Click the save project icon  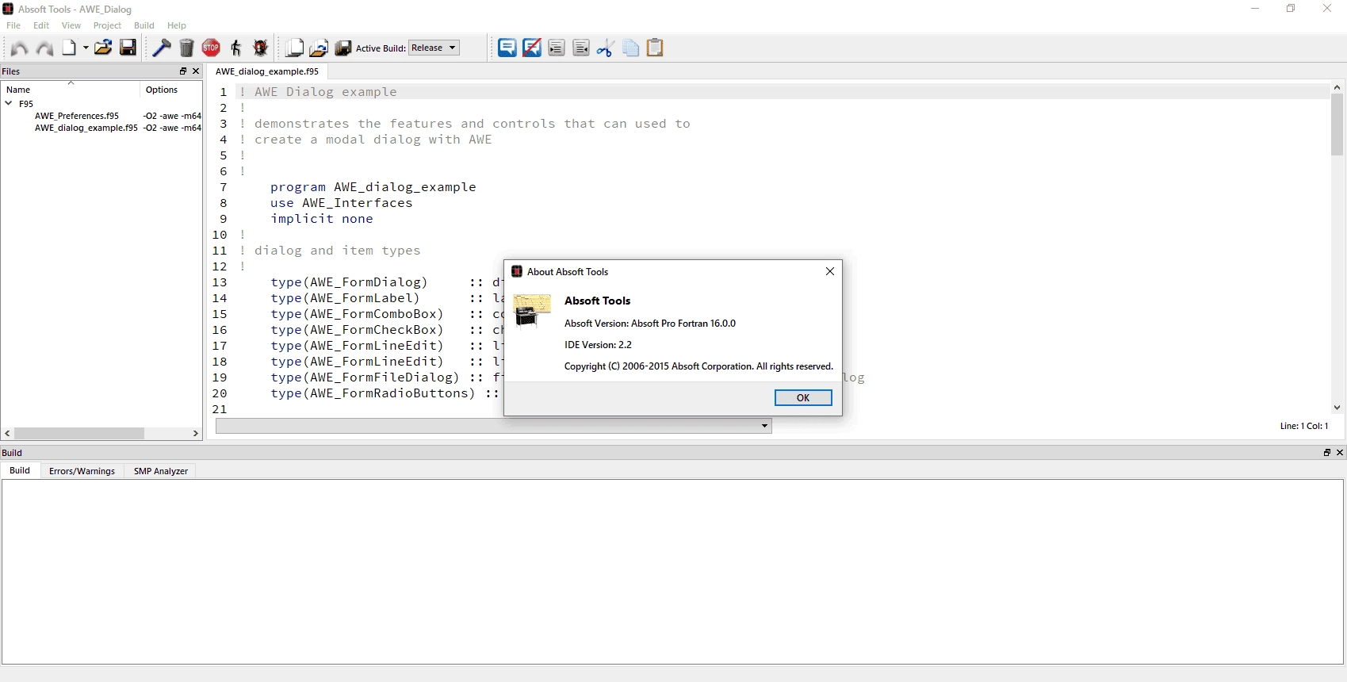tap(343, 48)
